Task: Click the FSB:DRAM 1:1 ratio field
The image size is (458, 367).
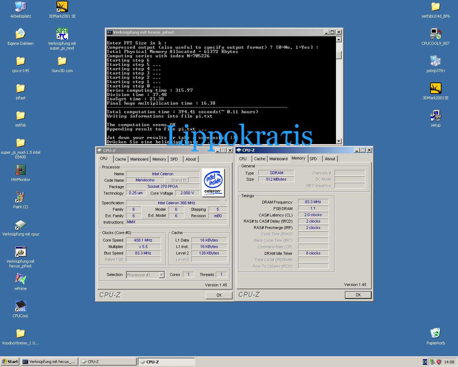Action: pyautogui.click(x=313, y=208)
